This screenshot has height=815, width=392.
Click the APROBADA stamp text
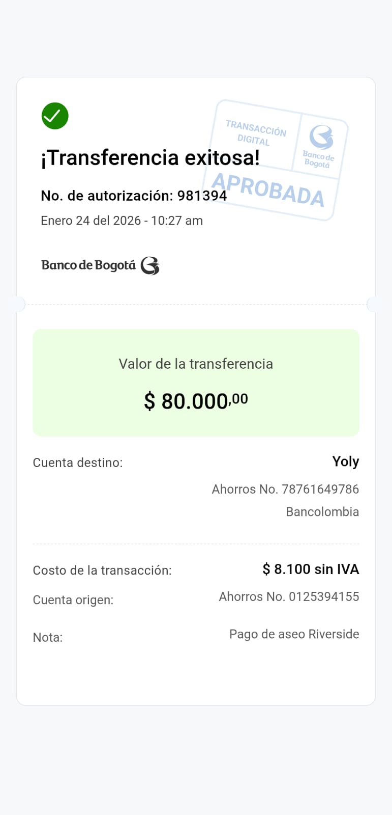tap(268, 189)
